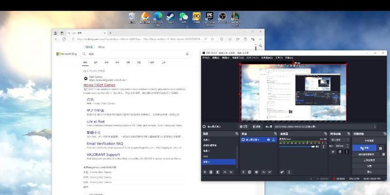This screenshot has height=195, width=390.
Task: Open source properties gear in the Sources toolbar
Action: (x=256, y=172)
